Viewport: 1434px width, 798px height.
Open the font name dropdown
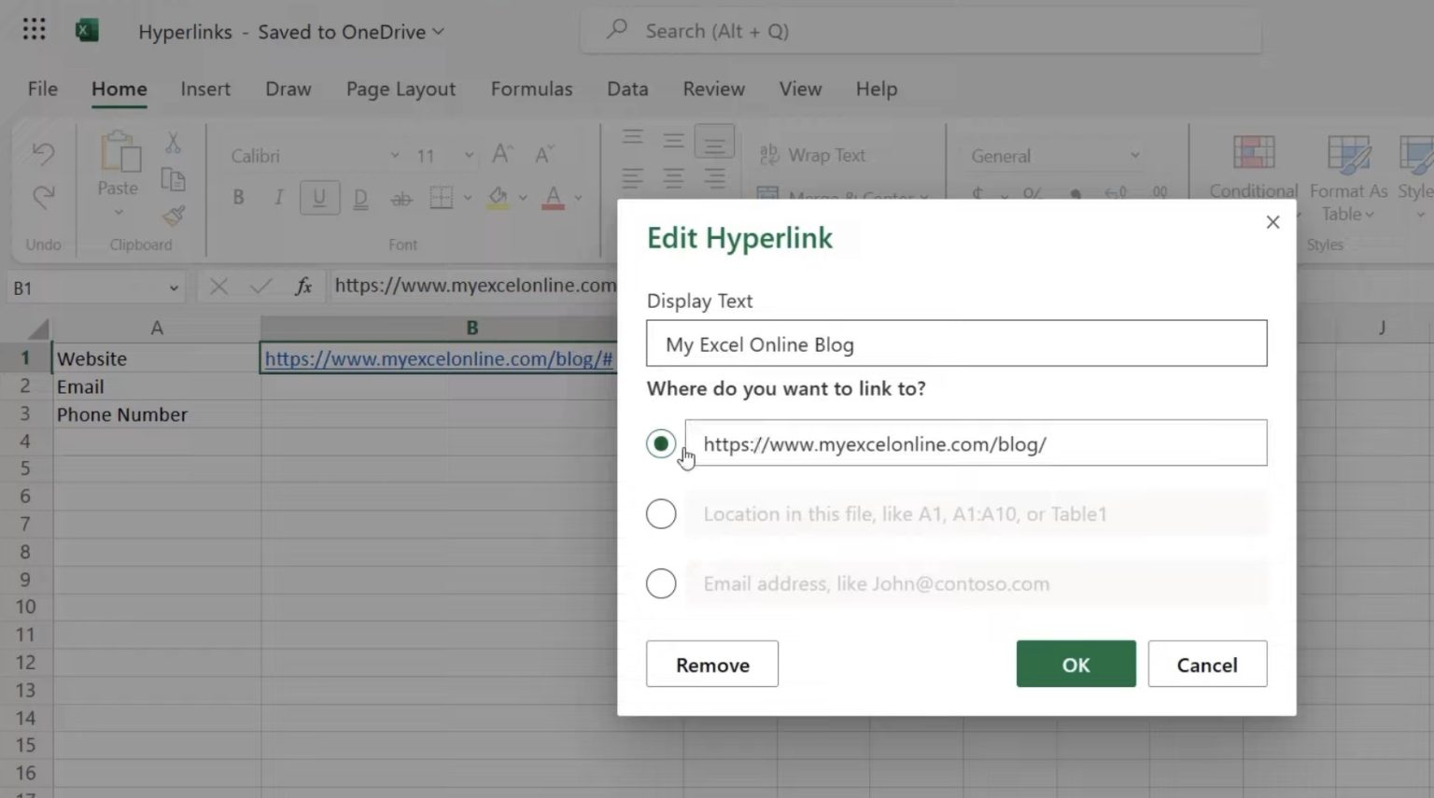396,155
